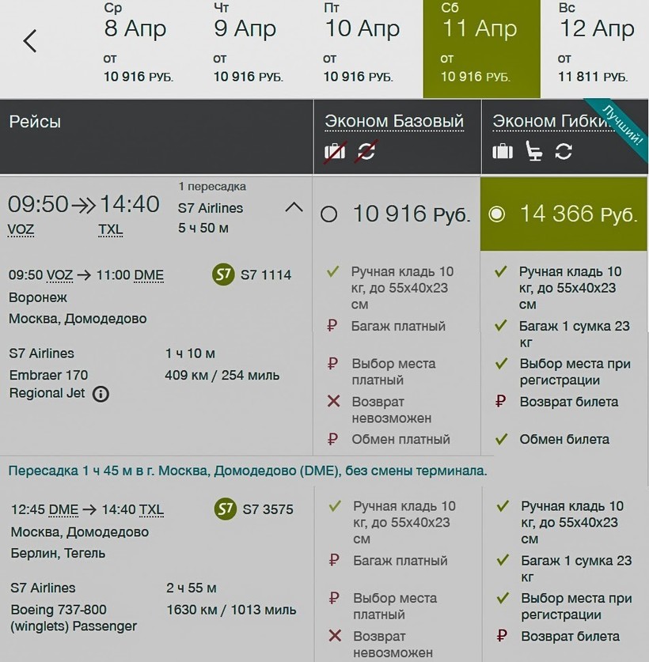This screenshot has height=662, width=649.
Task: Click the seat selection icon
Action: coord(534,151)
